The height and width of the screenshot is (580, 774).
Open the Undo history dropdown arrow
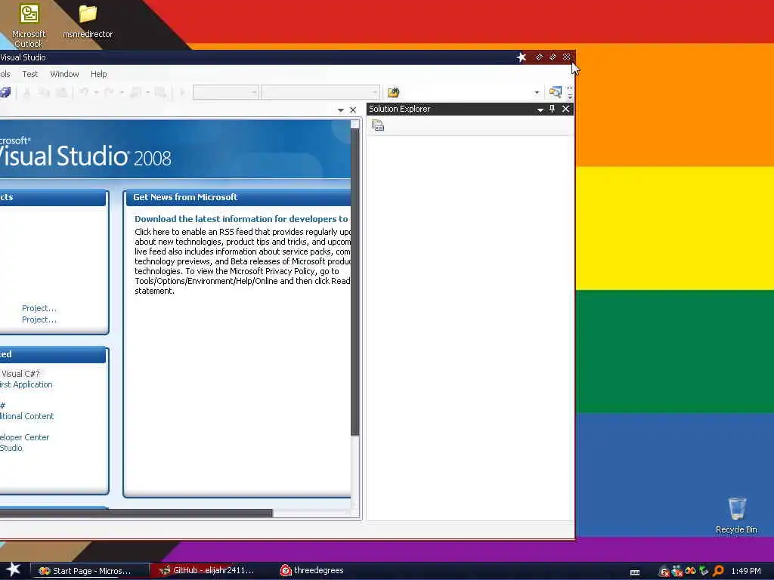tap(96, 92)
